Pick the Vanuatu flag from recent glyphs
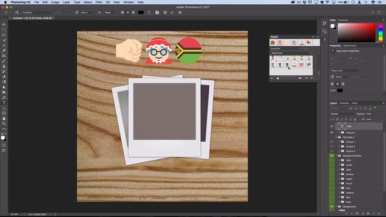Viewport: 386px width, 217px height. click(x=273, y=43)
